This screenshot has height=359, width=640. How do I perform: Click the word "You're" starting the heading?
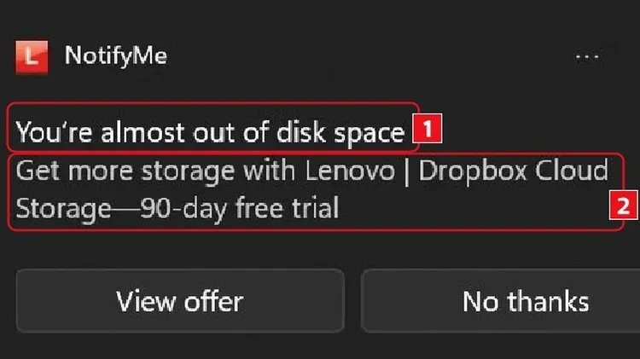49,132
